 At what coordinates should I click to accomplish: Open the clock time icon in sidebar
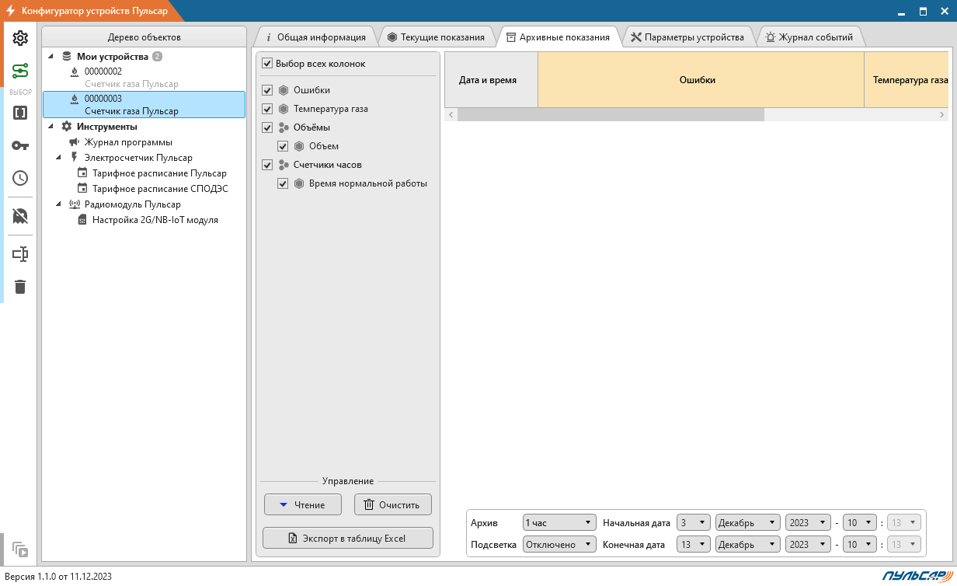20,178
